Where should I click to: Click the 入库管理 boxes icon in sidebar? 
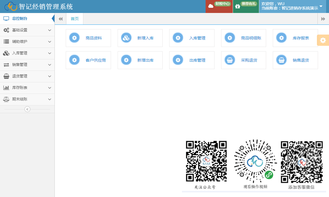coord(6,53)
